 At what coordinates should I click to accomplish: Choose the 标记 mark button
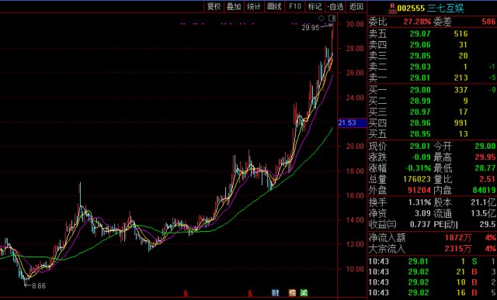click(x=315, y=6)
